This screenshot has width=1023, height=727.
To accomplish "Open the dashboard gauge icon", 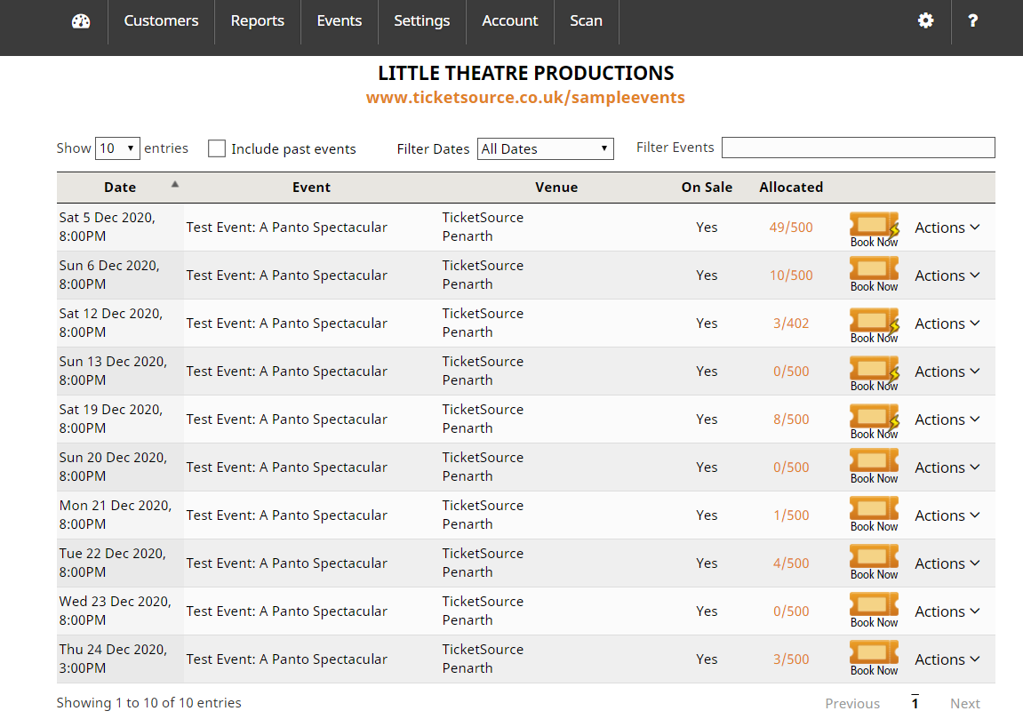I will [81, 21].
